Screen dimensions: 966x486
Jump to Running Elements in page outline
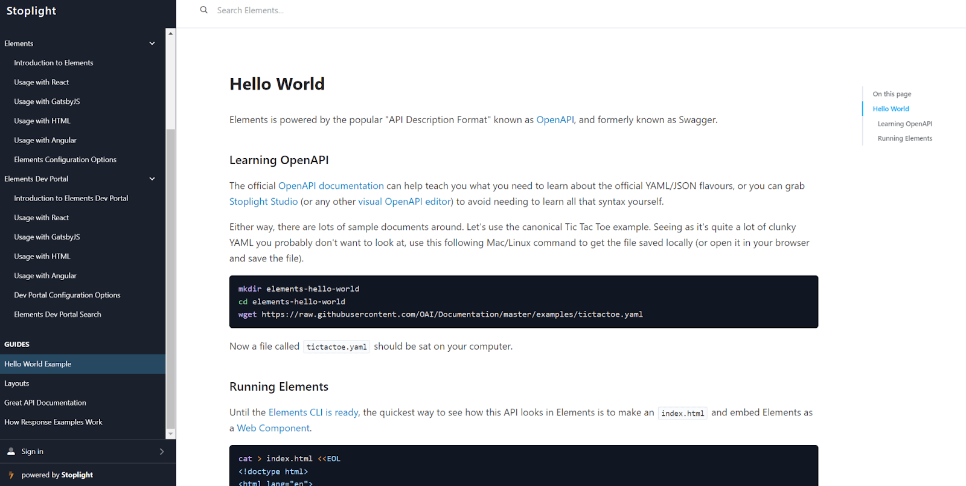click(x=904, y=138)
